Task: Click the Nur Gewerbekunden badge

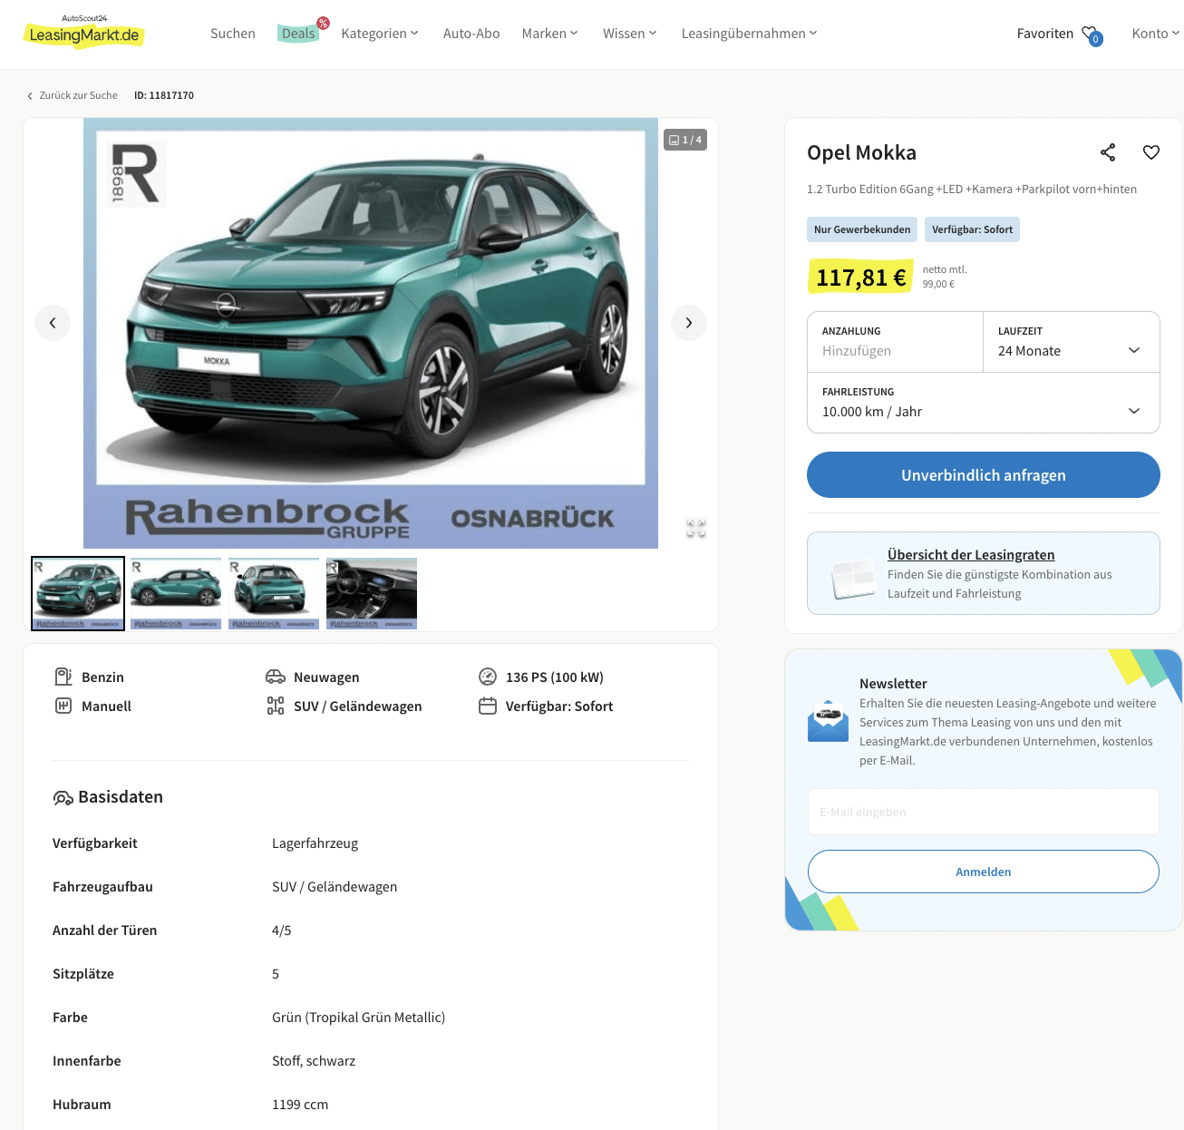Action: 862,229
